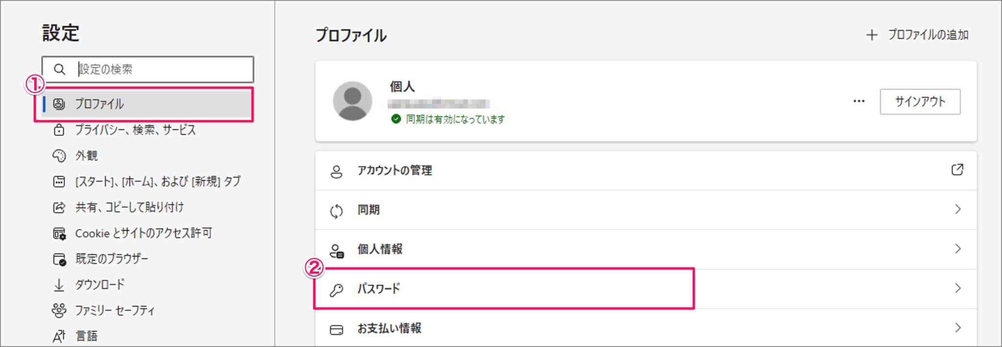Click the user avatar picture for 個人
This screenshot has height=347, width=1002.
pyautogui.click(x=352, y=101)
